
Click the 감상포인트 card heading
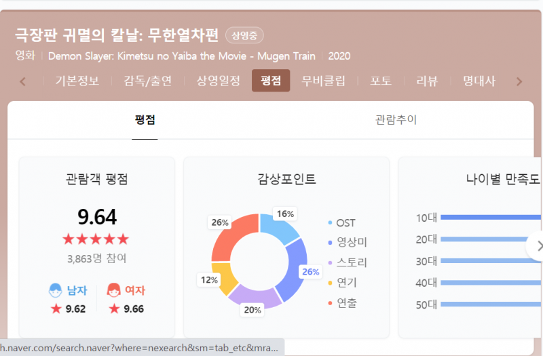[x=286, y=179]
